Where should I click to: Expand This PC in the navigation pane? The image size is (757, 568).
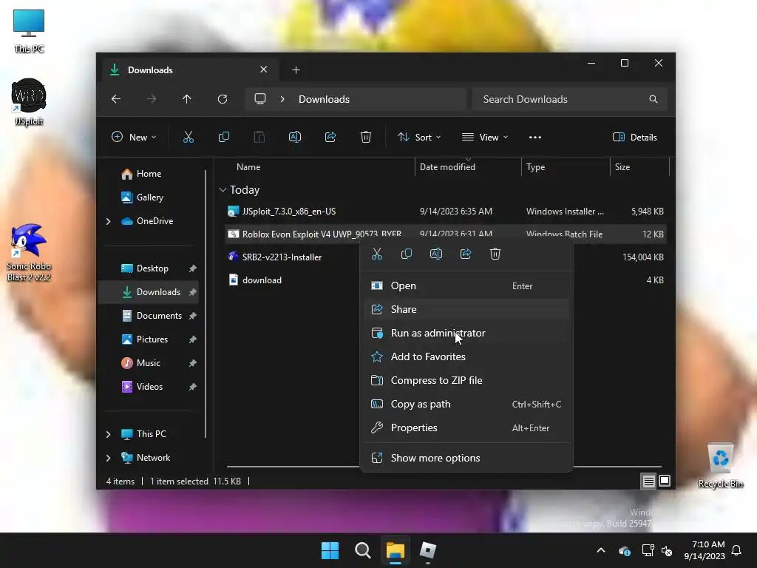point(108,434)
